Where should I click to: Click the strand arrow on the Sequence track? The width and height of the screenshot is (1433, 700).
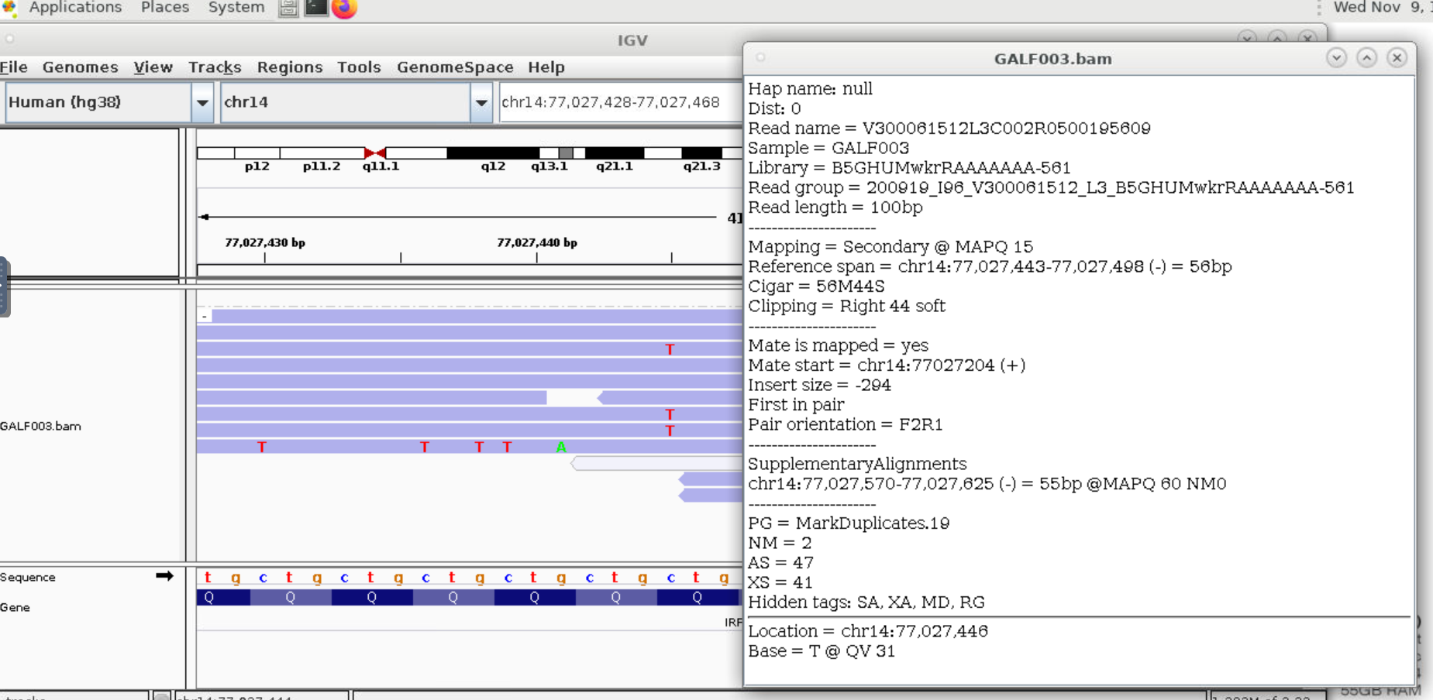[x=164, y=576]
